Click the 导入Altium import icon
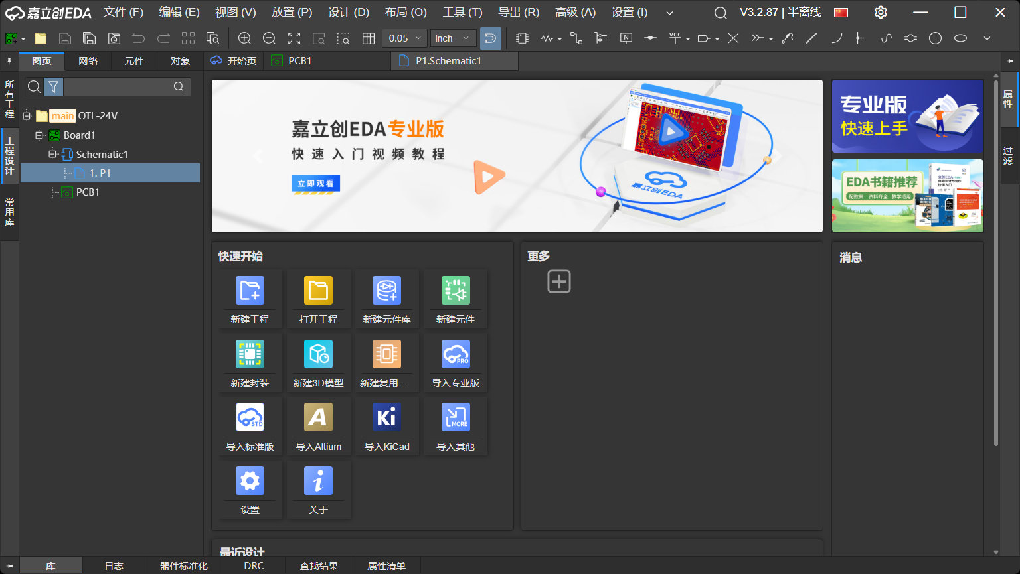Viewport: 1020px width, 574px height. click(x=318, y=418)
